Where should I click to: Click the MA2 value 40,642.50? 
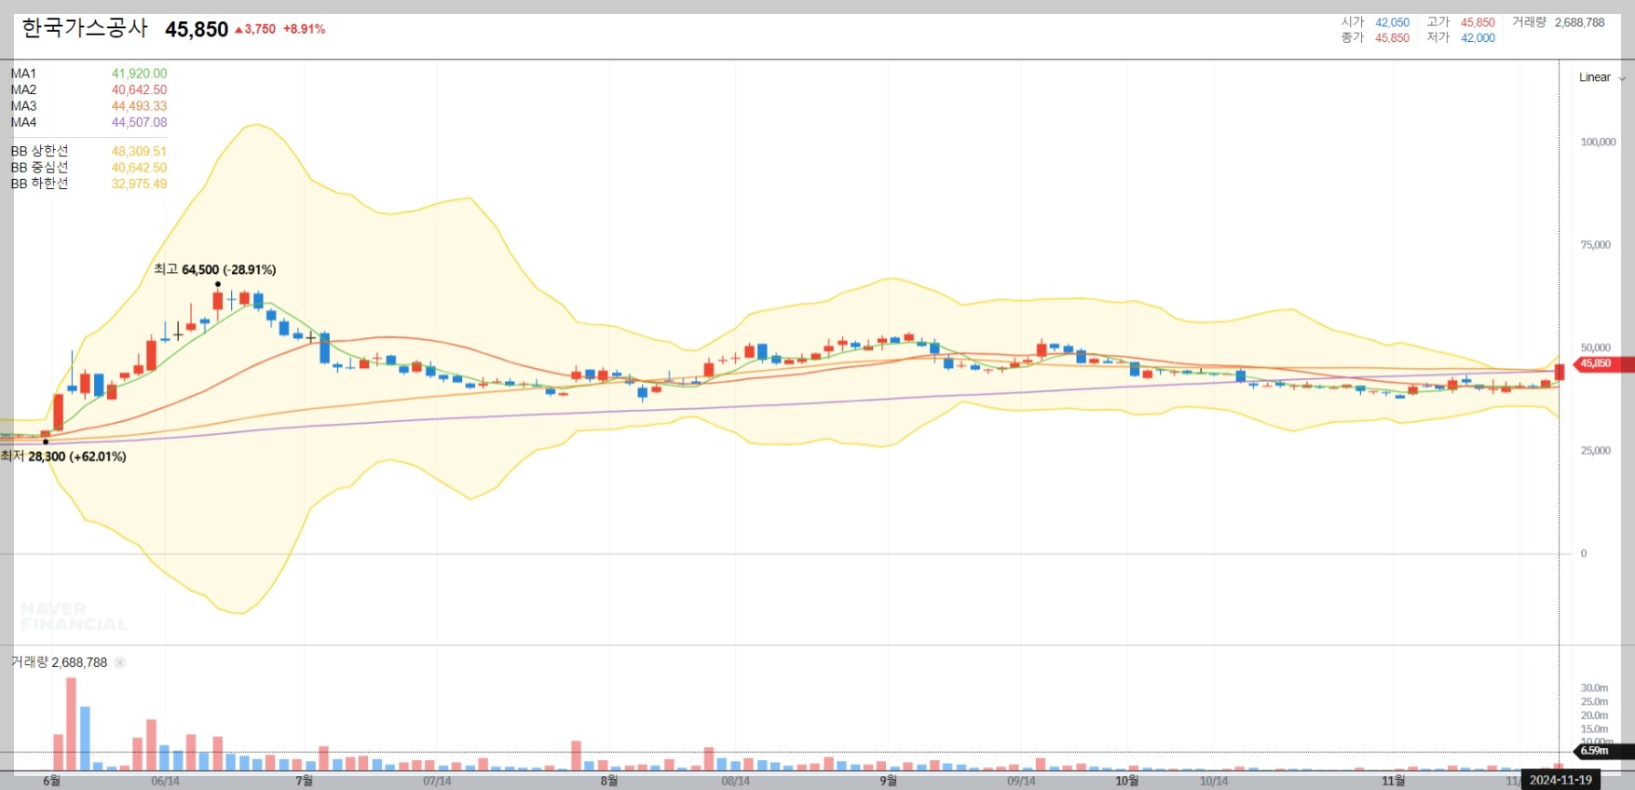[x=139, y=89]
